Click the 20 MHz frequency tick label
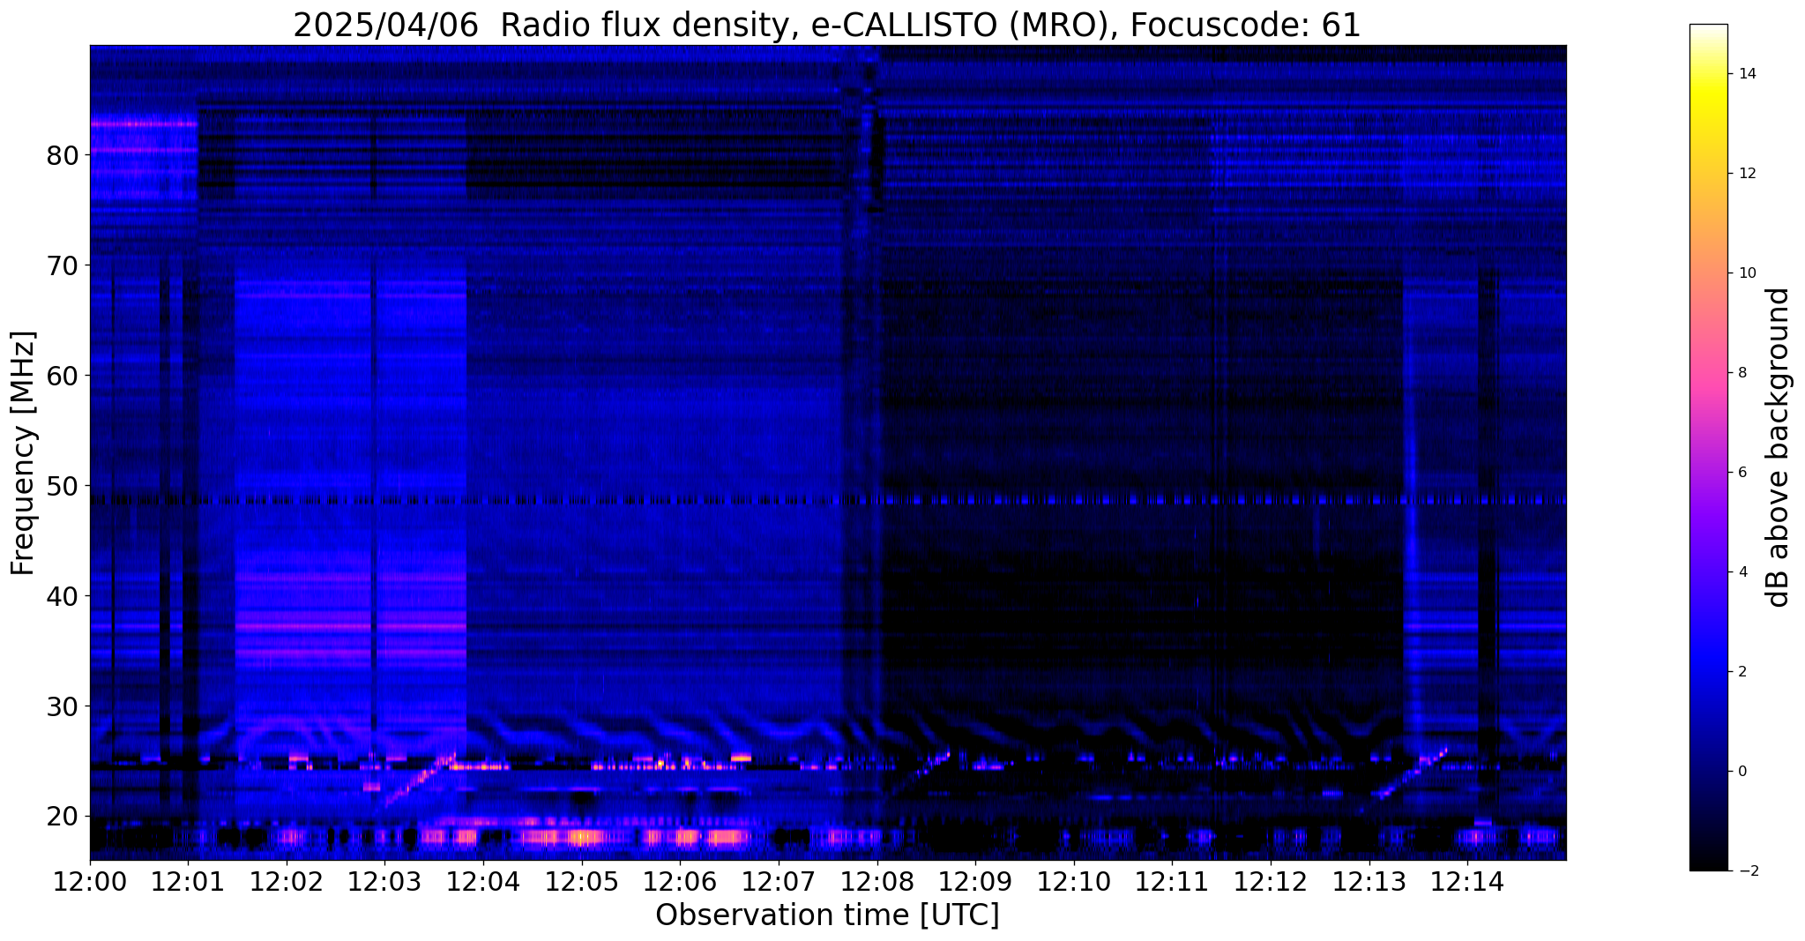 63,817
